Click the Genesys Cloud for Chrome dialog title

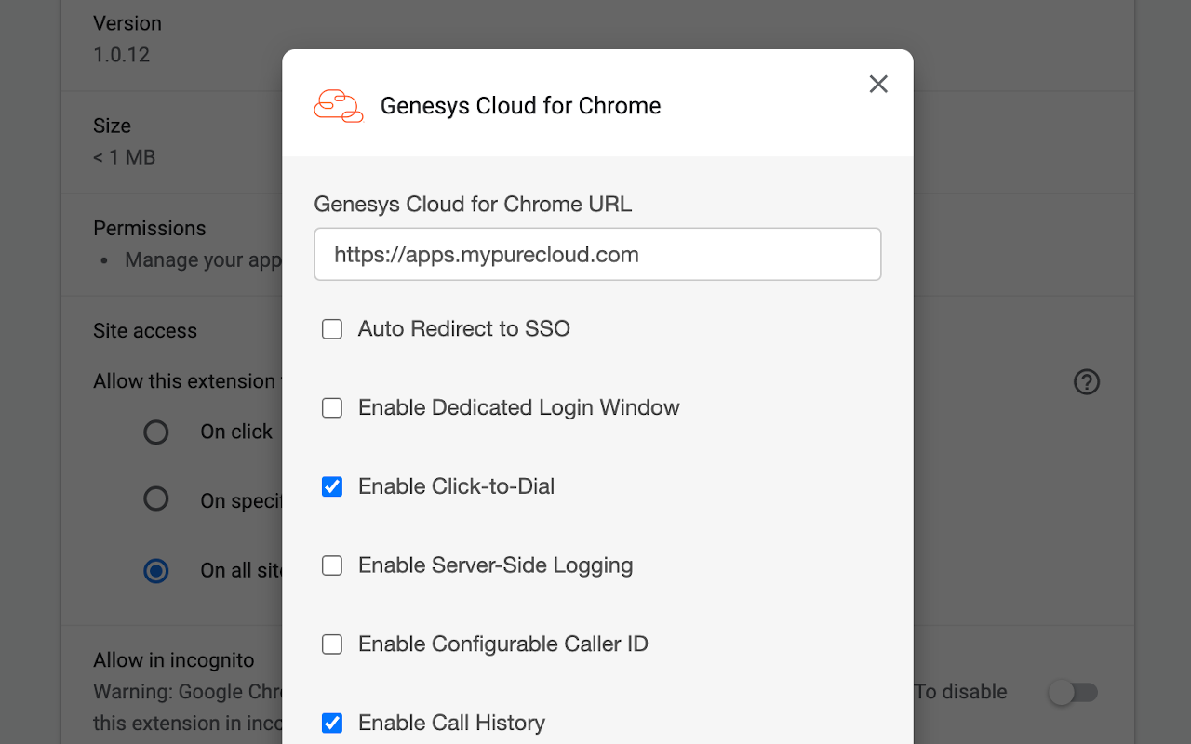click(x=520, y=106)
